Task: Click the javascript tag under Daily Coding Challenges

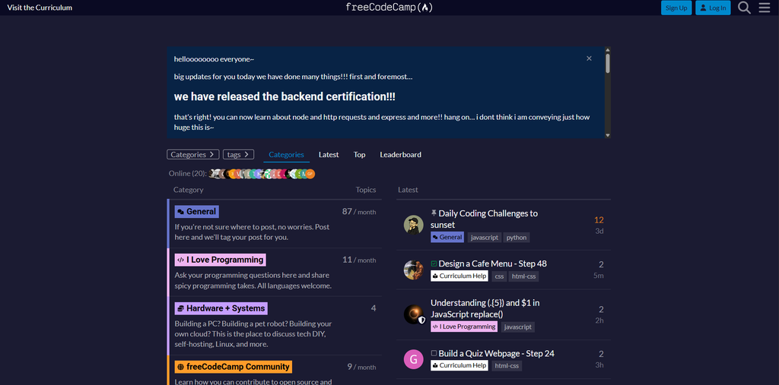Action: (x=484, y=237)
